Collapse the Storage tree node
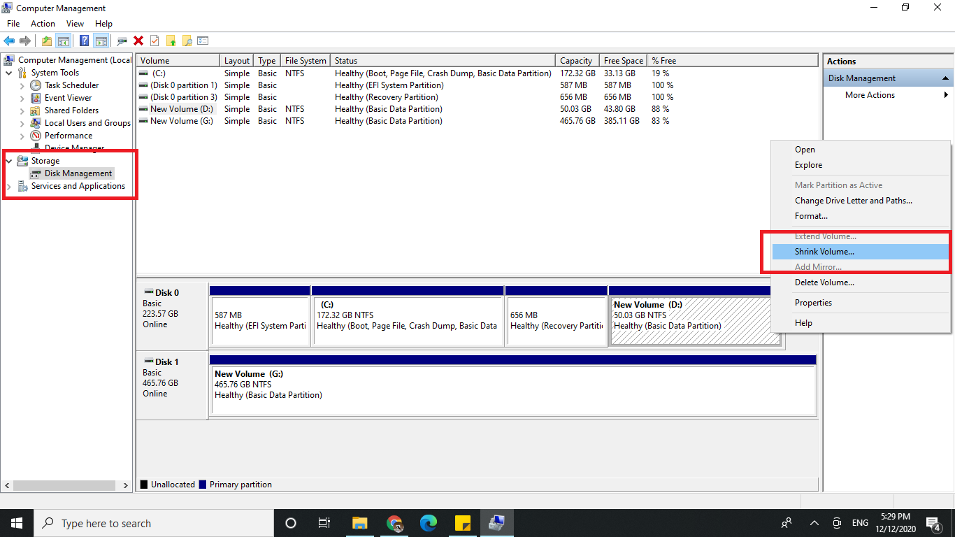 8,161
